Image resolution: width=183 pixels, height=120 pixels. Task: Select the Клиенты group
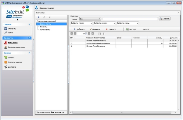(x=44, y=27)
